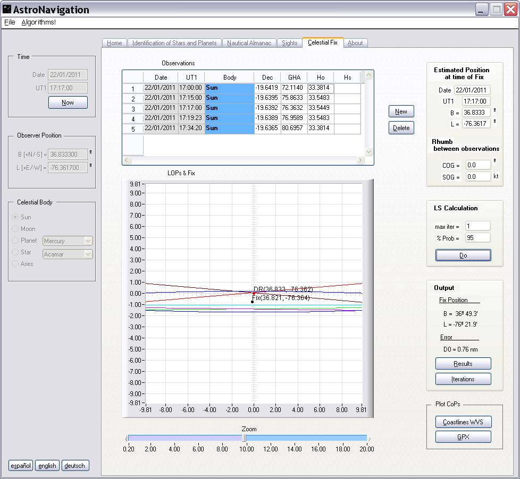Open the File menu
The height and width of the screenshot is (479, 520).
tap(10, 22)
